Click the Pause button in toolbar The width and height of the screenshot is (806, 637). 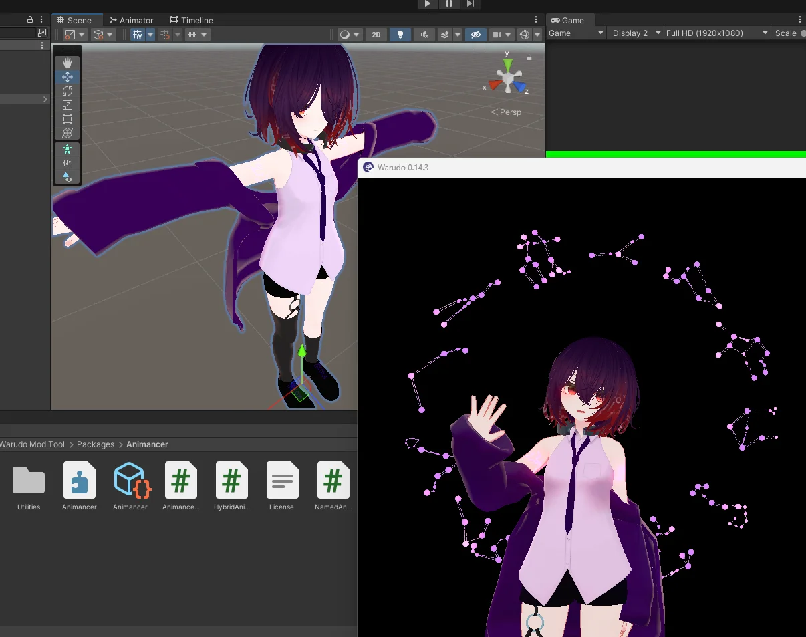point(449,4)
